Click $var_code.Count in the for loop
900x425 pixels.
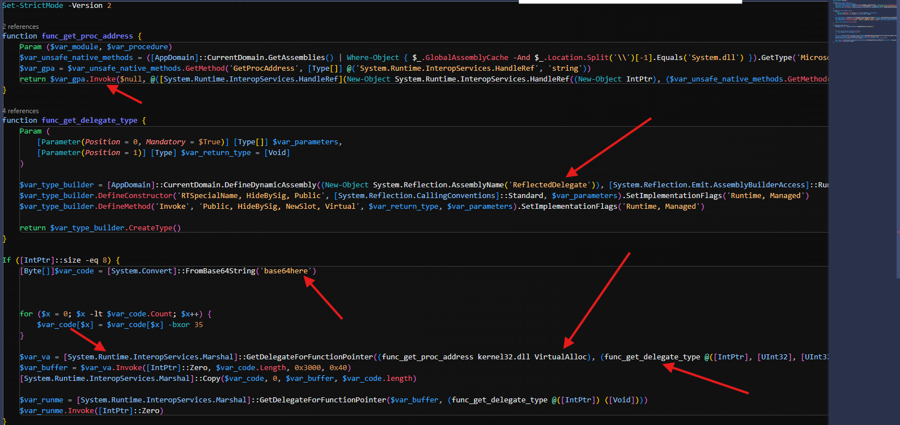click(139, 314)
